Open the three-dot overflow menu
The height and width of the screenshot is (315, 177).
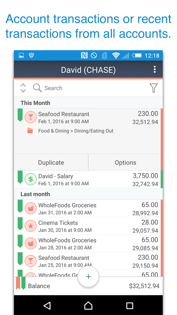click(x=154, y=69)
